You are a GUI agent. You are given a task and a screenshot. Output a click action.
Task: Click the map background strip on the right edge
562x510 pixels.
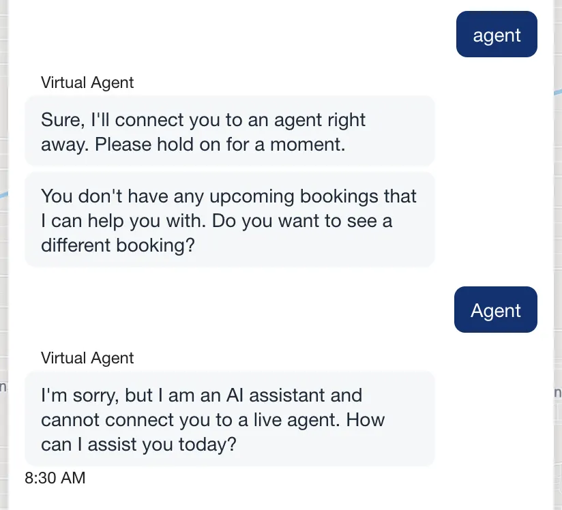click(557, 273)
